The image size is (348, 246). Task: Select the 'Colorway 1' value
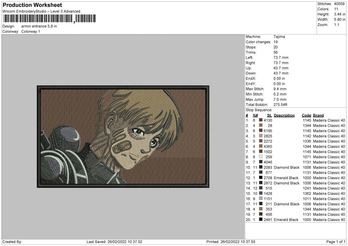click(x=31, y=31)
